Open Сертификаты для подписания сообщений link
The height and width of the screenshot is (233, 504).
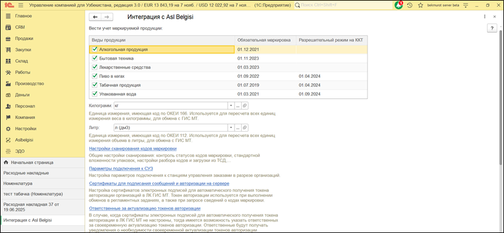159,184
